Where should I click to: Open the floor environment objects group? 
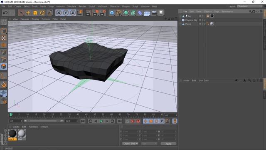pyautogui.click(x=147, y=13)
